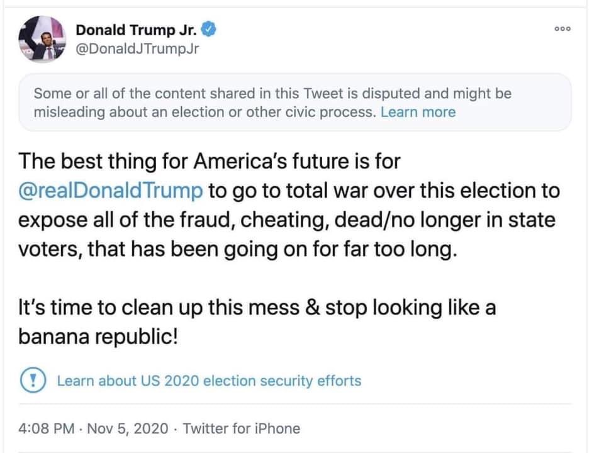Click the words "banana republic!"

[98, 337]
